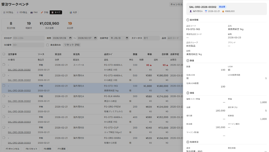Open the 内示 view icon
The width and height of the screenshot is (269, 152).
[x=70, y=12]
